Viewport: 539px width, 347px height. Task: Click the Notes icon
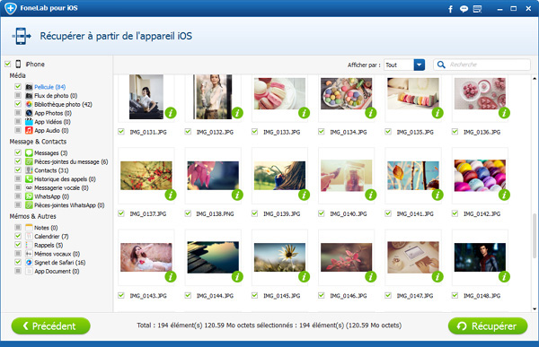click(x=30, y=228)
